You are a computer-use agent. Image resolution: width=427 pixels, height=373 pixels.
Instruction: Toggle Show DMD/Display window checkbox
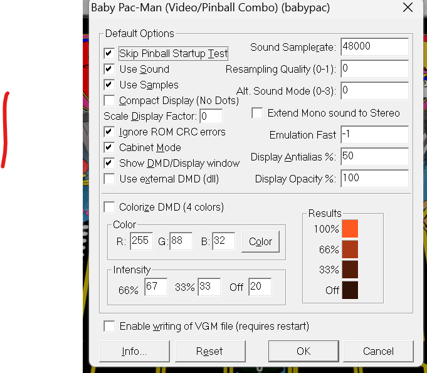[109, 163]
